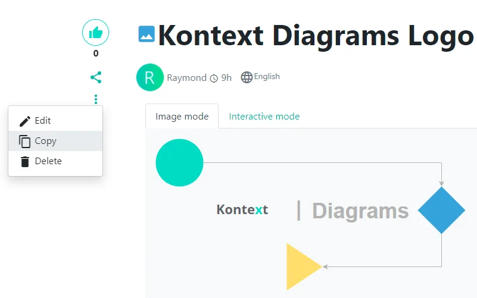Click the author name Raymond

[186, 78]
